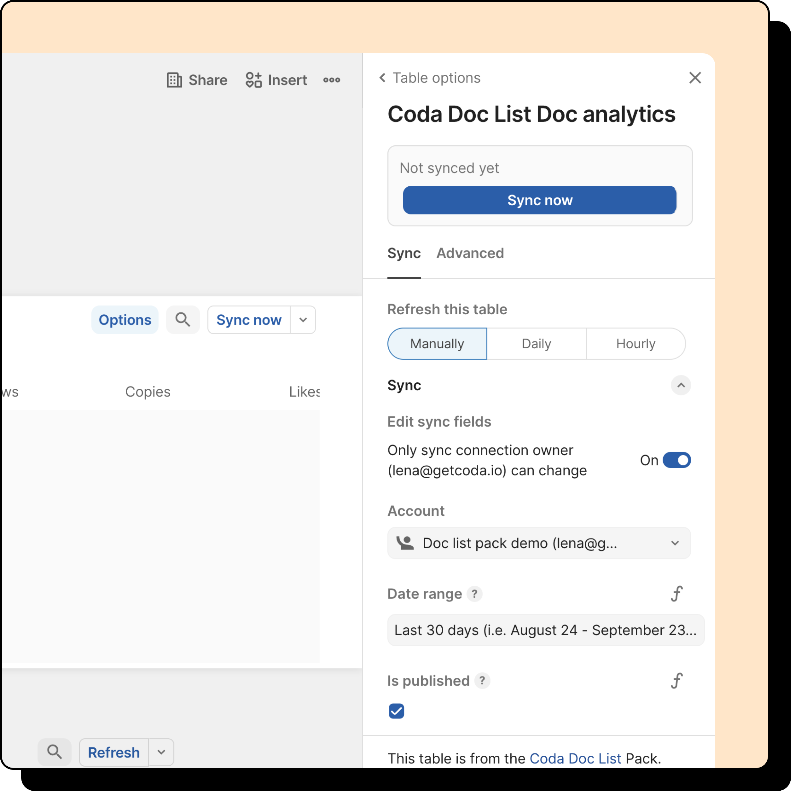Select the Daily refresh option
This screenshot has width=791, height=791.
[536, 344]
